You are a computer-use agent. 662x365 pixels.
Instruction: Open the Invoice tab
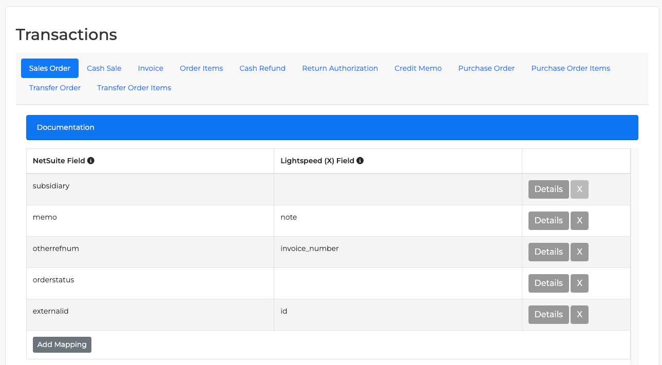tap(150, 68)
